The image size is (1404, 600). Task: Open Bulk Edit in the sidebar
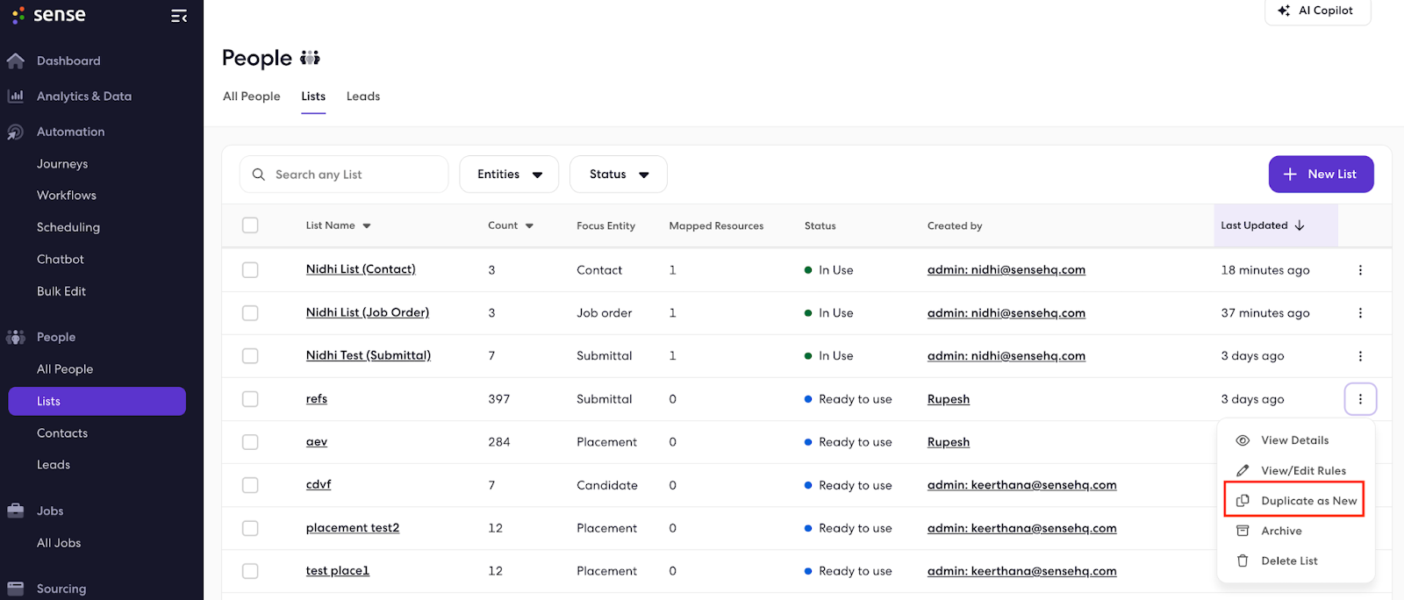point(61,291)
